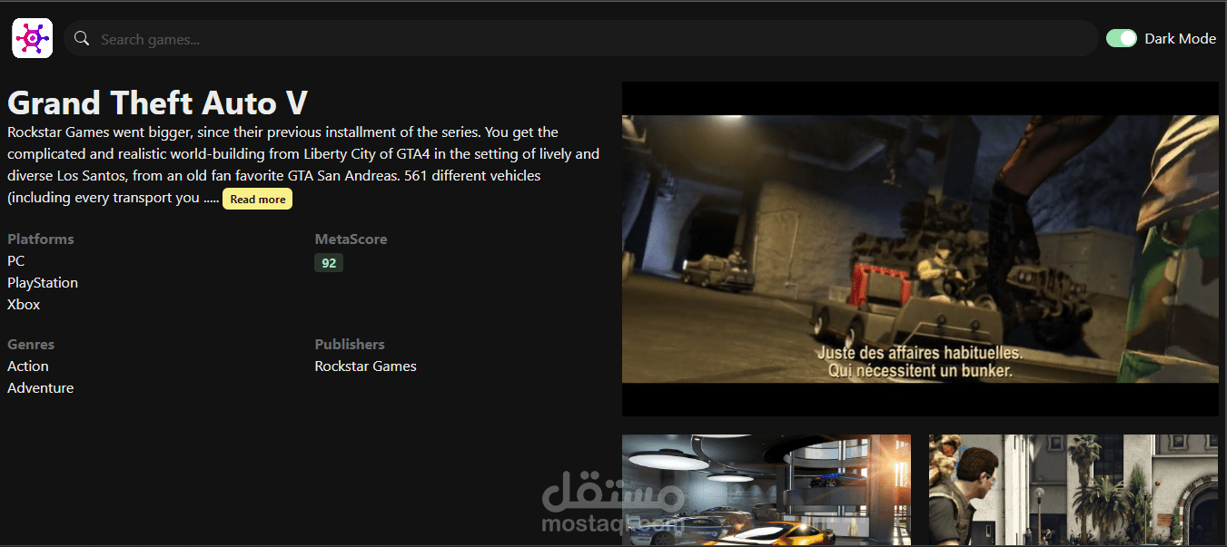Click the Grand Theft Auto V heading
The image size is (1227, 547).
click(x=158, y=103)
